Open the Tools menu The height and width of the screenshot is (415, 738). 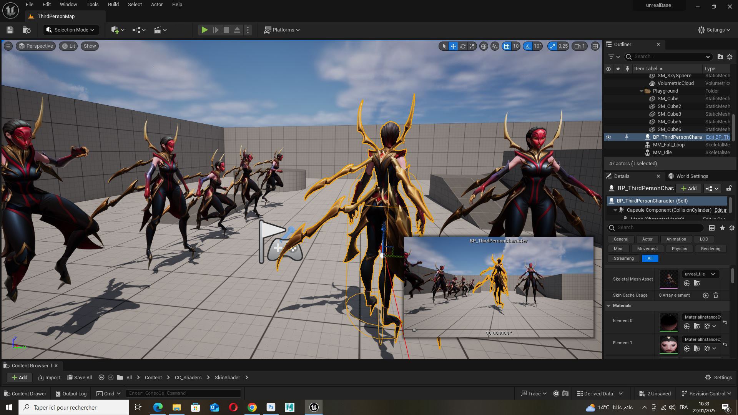pyautogui.click(x=92, y=5)
